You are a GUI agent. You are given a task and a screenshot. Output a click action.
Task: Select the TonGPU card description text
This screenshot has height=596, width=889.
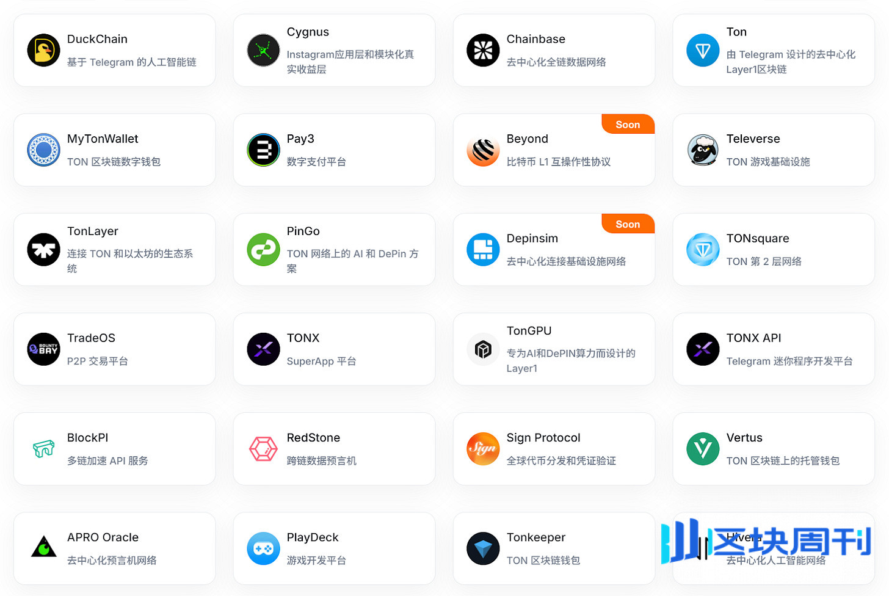coord(571,361)
